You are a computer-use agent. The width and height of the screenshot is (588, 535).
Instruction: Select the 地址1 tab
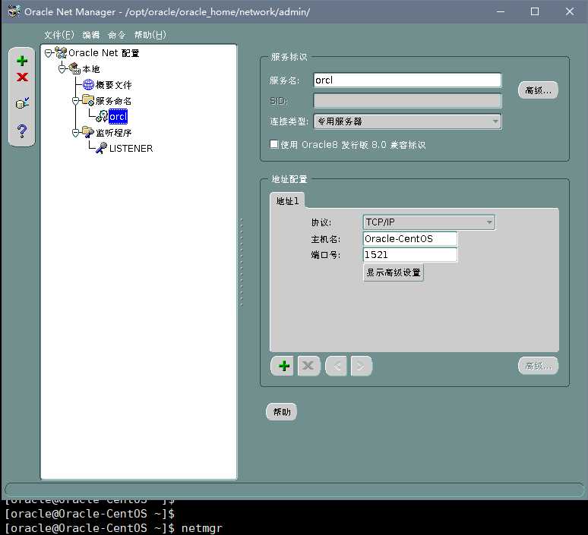click(287, 201)
